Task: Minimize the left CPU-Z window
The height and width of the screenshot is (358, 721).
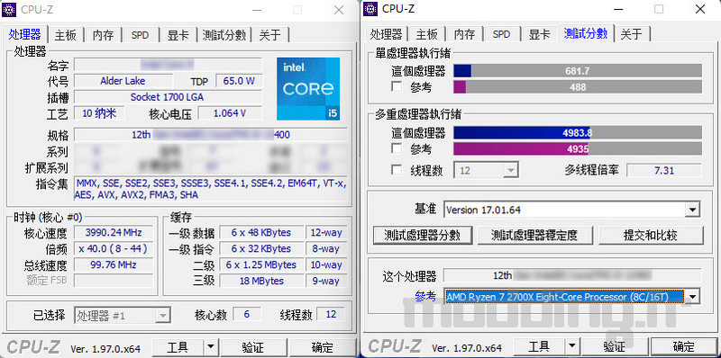Action: point(257,10)
